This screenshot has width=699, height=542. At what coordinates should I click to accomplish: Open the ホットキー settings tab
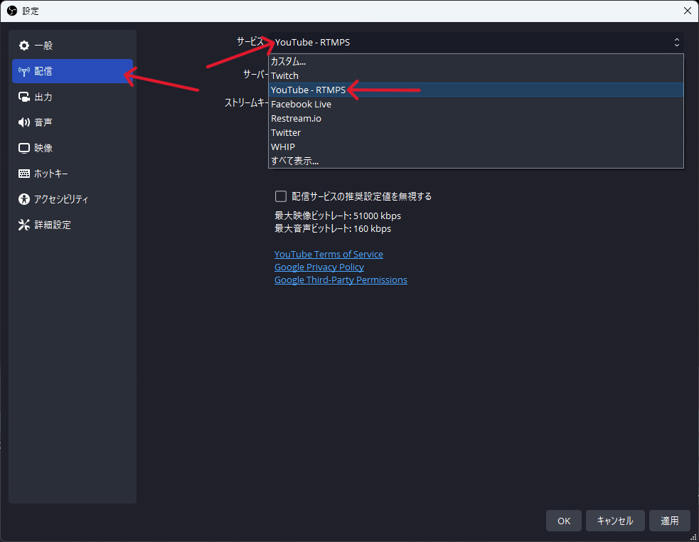point(73,174)
